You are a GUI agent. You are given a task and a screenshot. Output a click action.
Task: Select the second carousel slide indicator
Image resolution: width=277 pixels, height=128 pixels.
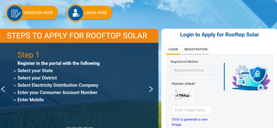click(69, 127)
